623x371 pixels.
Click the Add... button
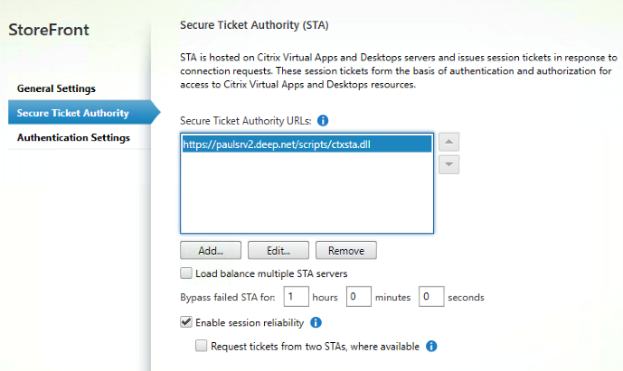(x=209, y=250)
